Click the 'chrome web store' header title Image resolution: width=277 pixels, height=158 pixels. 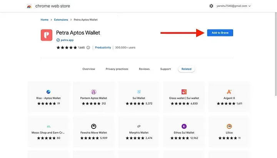[x=53, y=6]
